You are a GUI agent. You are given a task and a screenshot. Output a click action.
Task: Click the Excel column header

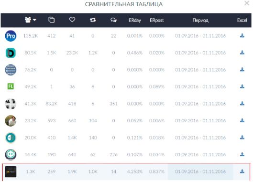[x=242, y=20]
